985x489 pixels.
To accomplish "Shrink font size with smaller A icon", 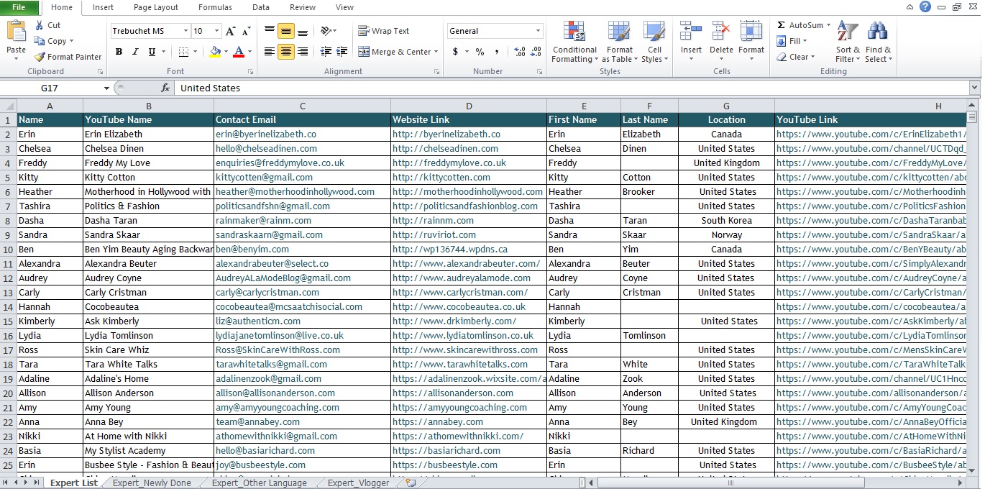I will point(247,31).
